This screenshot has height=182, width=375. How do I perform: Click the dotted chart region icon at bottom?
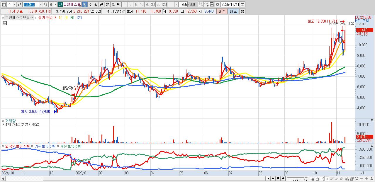[x=322, y=179]
